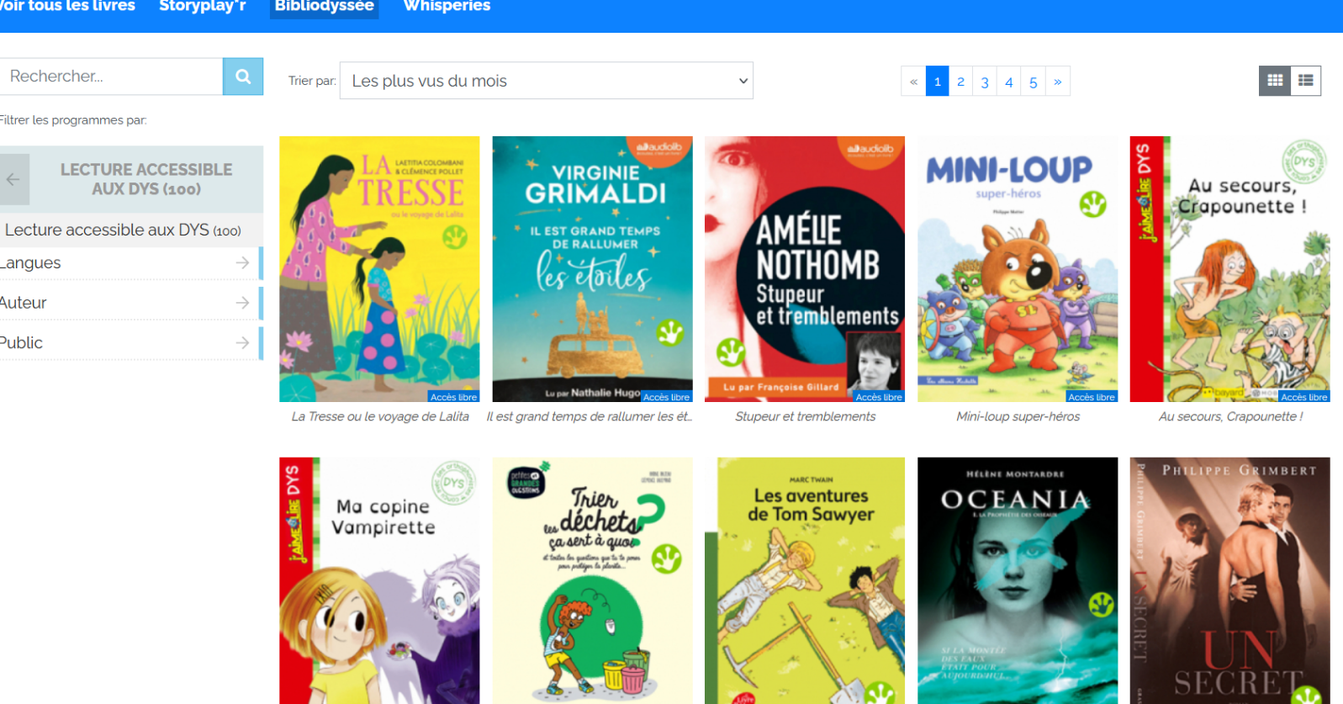Screen dimensions: 1343x704
Task: Open the Amélie Nothomb Stupeur et tremblements cover
Action: pyautogui.click(x=805, y=269)
